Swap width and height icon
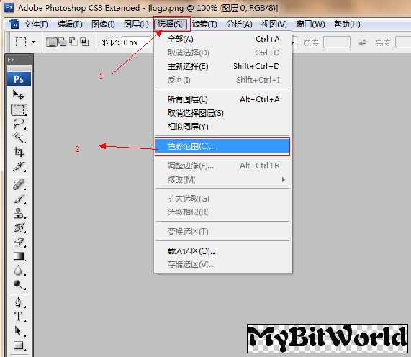411x357 pixels. coord(363,42)
